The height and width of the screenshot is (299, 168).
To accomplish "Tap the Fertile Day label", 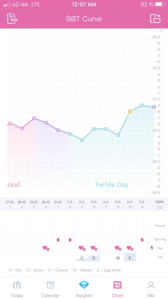I will tap(112, 185).
